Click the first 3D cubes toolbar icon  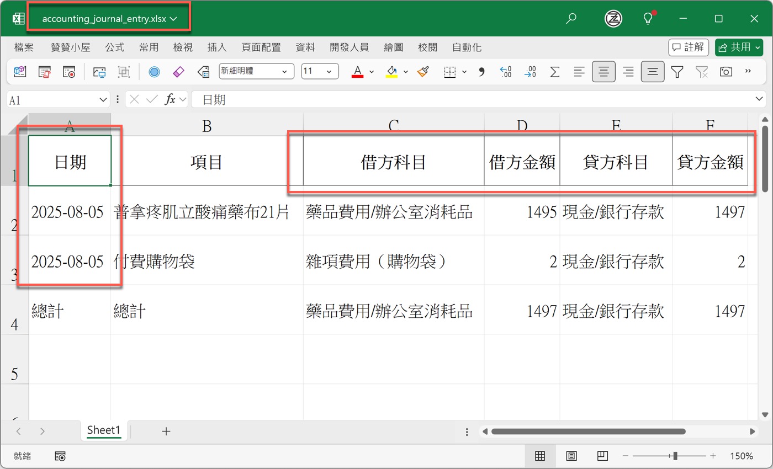click(x=20, y=71)
